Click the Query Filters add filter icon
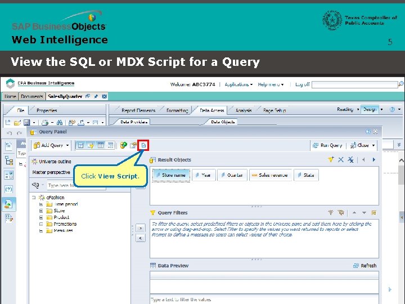The width and height of the screenshot is (405, 304). [x=331, y=212]
